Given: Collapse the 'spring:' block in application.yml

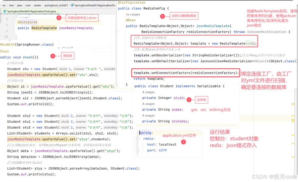Looking at the screenshot, I should coord(138,133).
